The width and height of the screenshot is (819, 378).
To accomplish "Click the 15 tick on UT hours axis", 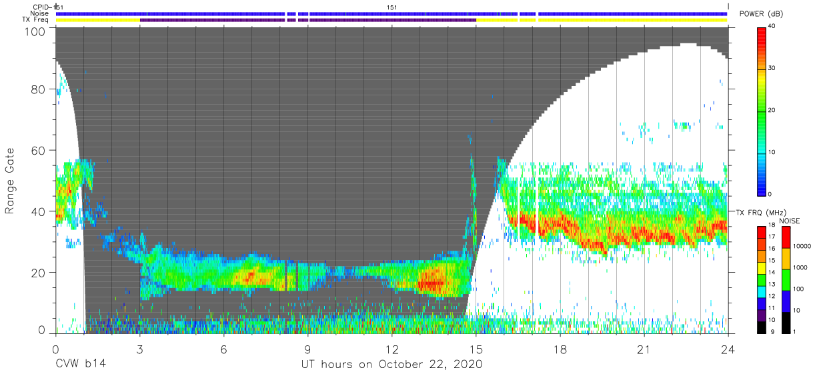I will pos(476,348).
